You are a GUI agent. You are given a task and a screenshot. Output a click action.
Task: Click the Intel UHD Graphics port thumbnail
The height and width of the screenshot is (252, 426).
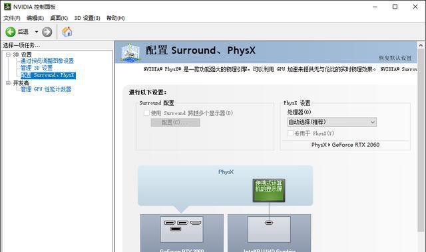[269, 229]
